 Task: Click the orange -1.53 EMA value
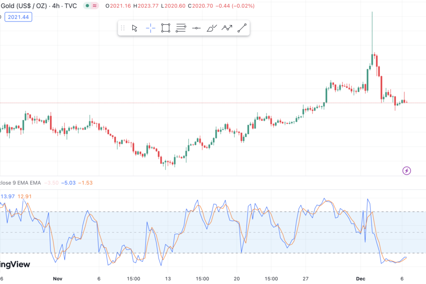(x=85, y=182)
